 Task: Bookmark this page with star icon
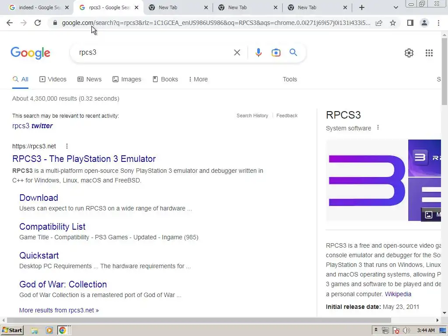point(393,23)
